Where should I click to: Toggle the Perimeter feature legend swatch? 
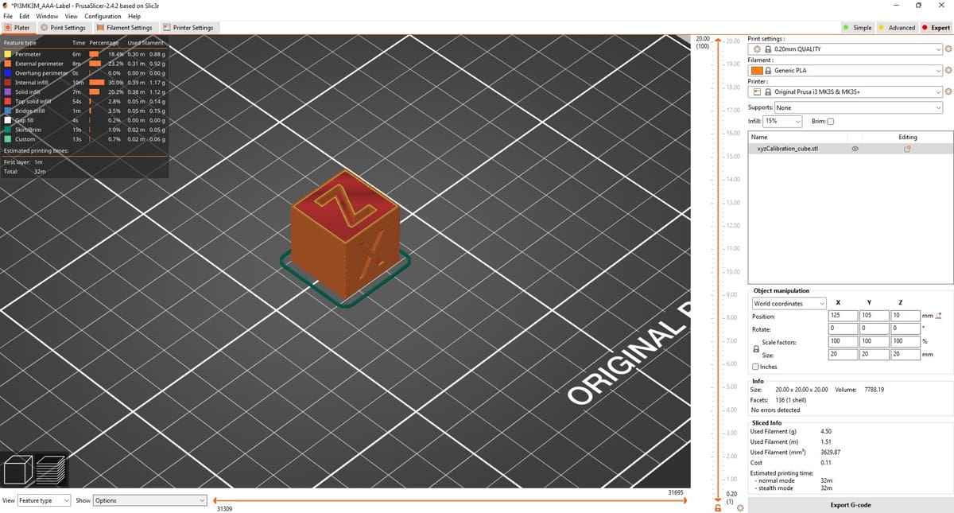click(8, 54)
